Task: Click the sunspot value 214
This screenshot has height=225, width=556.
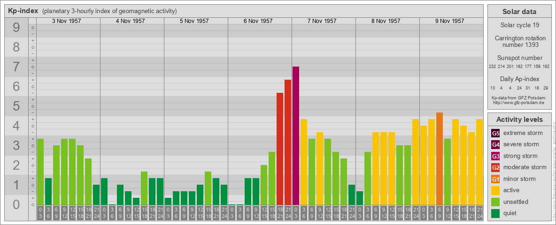Action: coord(501,67)
